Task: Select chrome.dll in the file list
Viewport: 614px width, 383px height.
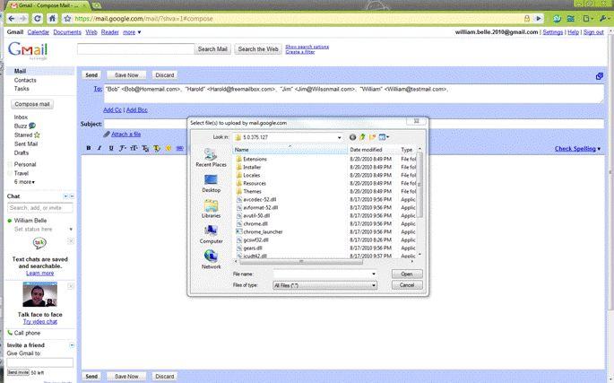Action: 255,223
